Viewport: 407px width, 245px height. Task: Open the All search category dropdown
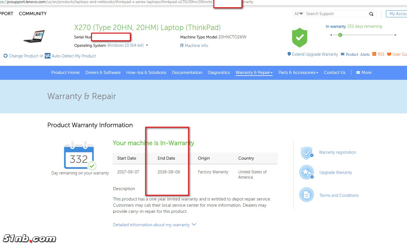pyautogui.click(x=299, y=14)
